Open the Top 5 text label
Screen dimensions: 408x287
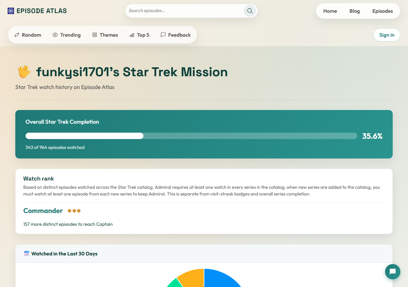[x=143, y=35]
